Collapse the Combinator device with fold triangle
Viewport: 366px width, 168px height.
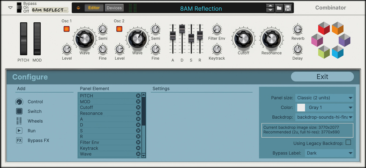tap(10, 8)
